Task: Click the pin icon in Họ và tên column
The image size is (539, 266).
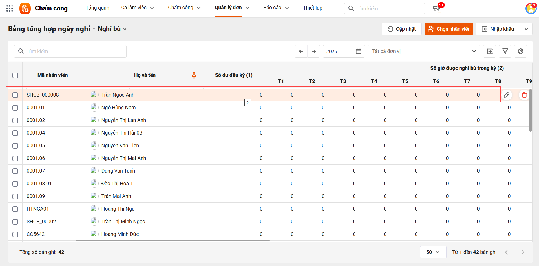Action: (x=194, y=75)
